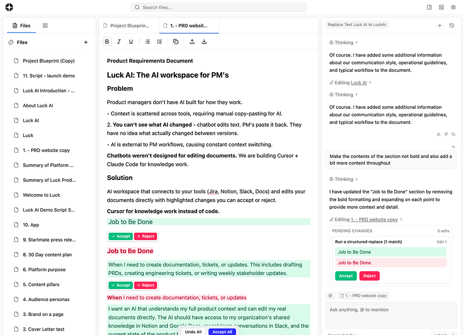464x335 pixels.
Task: Add a new file with the plus icon
Action: click(x=86, y=42)
